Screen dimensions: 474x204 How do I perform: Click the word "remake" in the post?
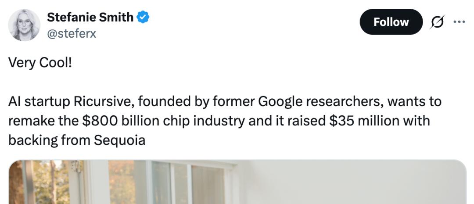tap(29, 121)
